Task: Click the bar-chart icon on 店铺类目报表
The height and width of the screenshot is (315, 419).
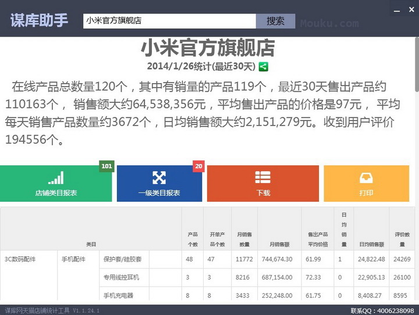Action: pos(56,177)
